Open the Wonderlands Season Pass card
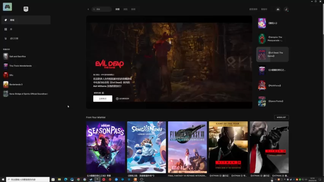This screenshot has height=182, width=324. [x=106, y=147]
